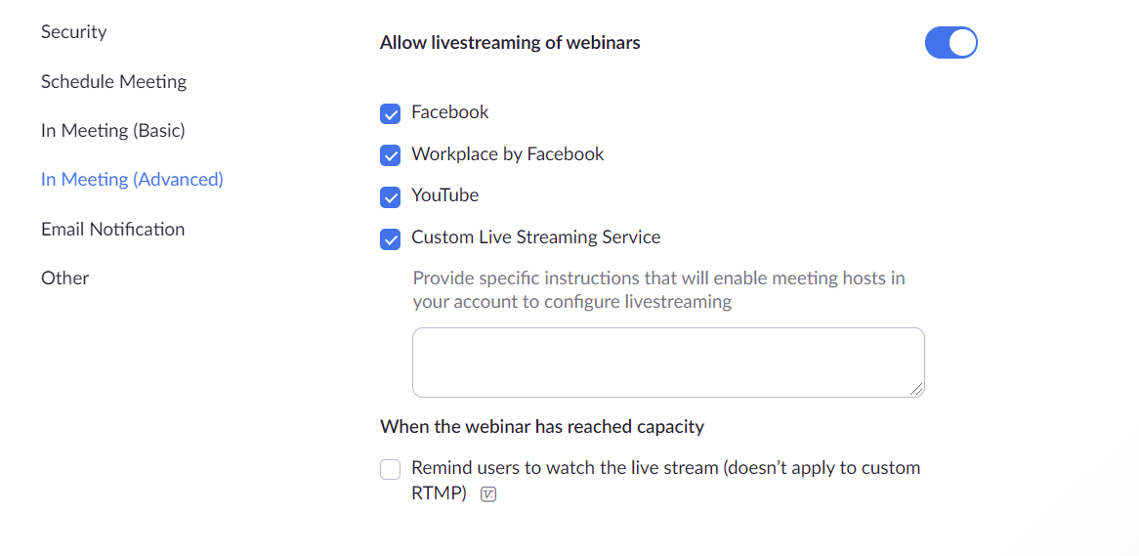Click the 'Allow livestreaming of webinars' heading
The height and width of the screenshot is (556, 1139).
(510, 43)
